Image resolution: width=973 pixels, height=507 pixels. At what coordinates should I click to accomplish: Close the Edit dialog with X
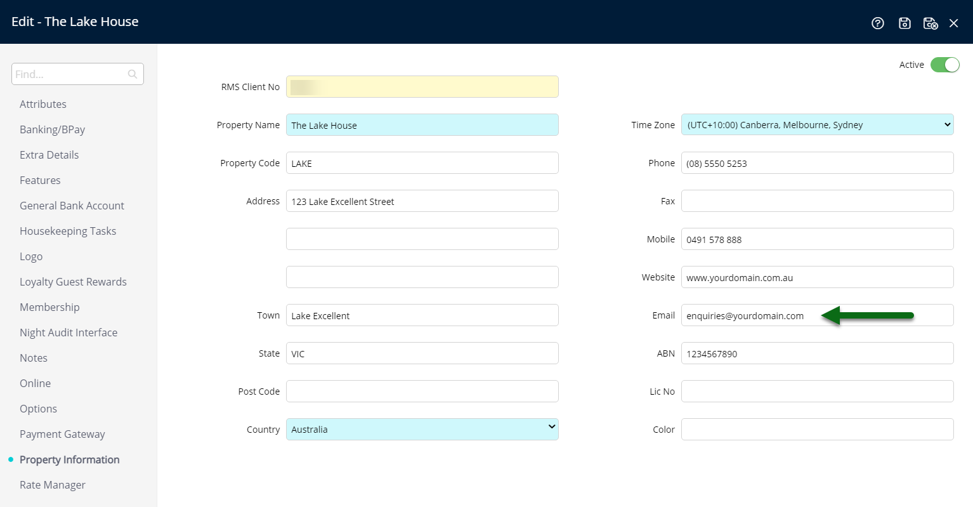point(954,23)
